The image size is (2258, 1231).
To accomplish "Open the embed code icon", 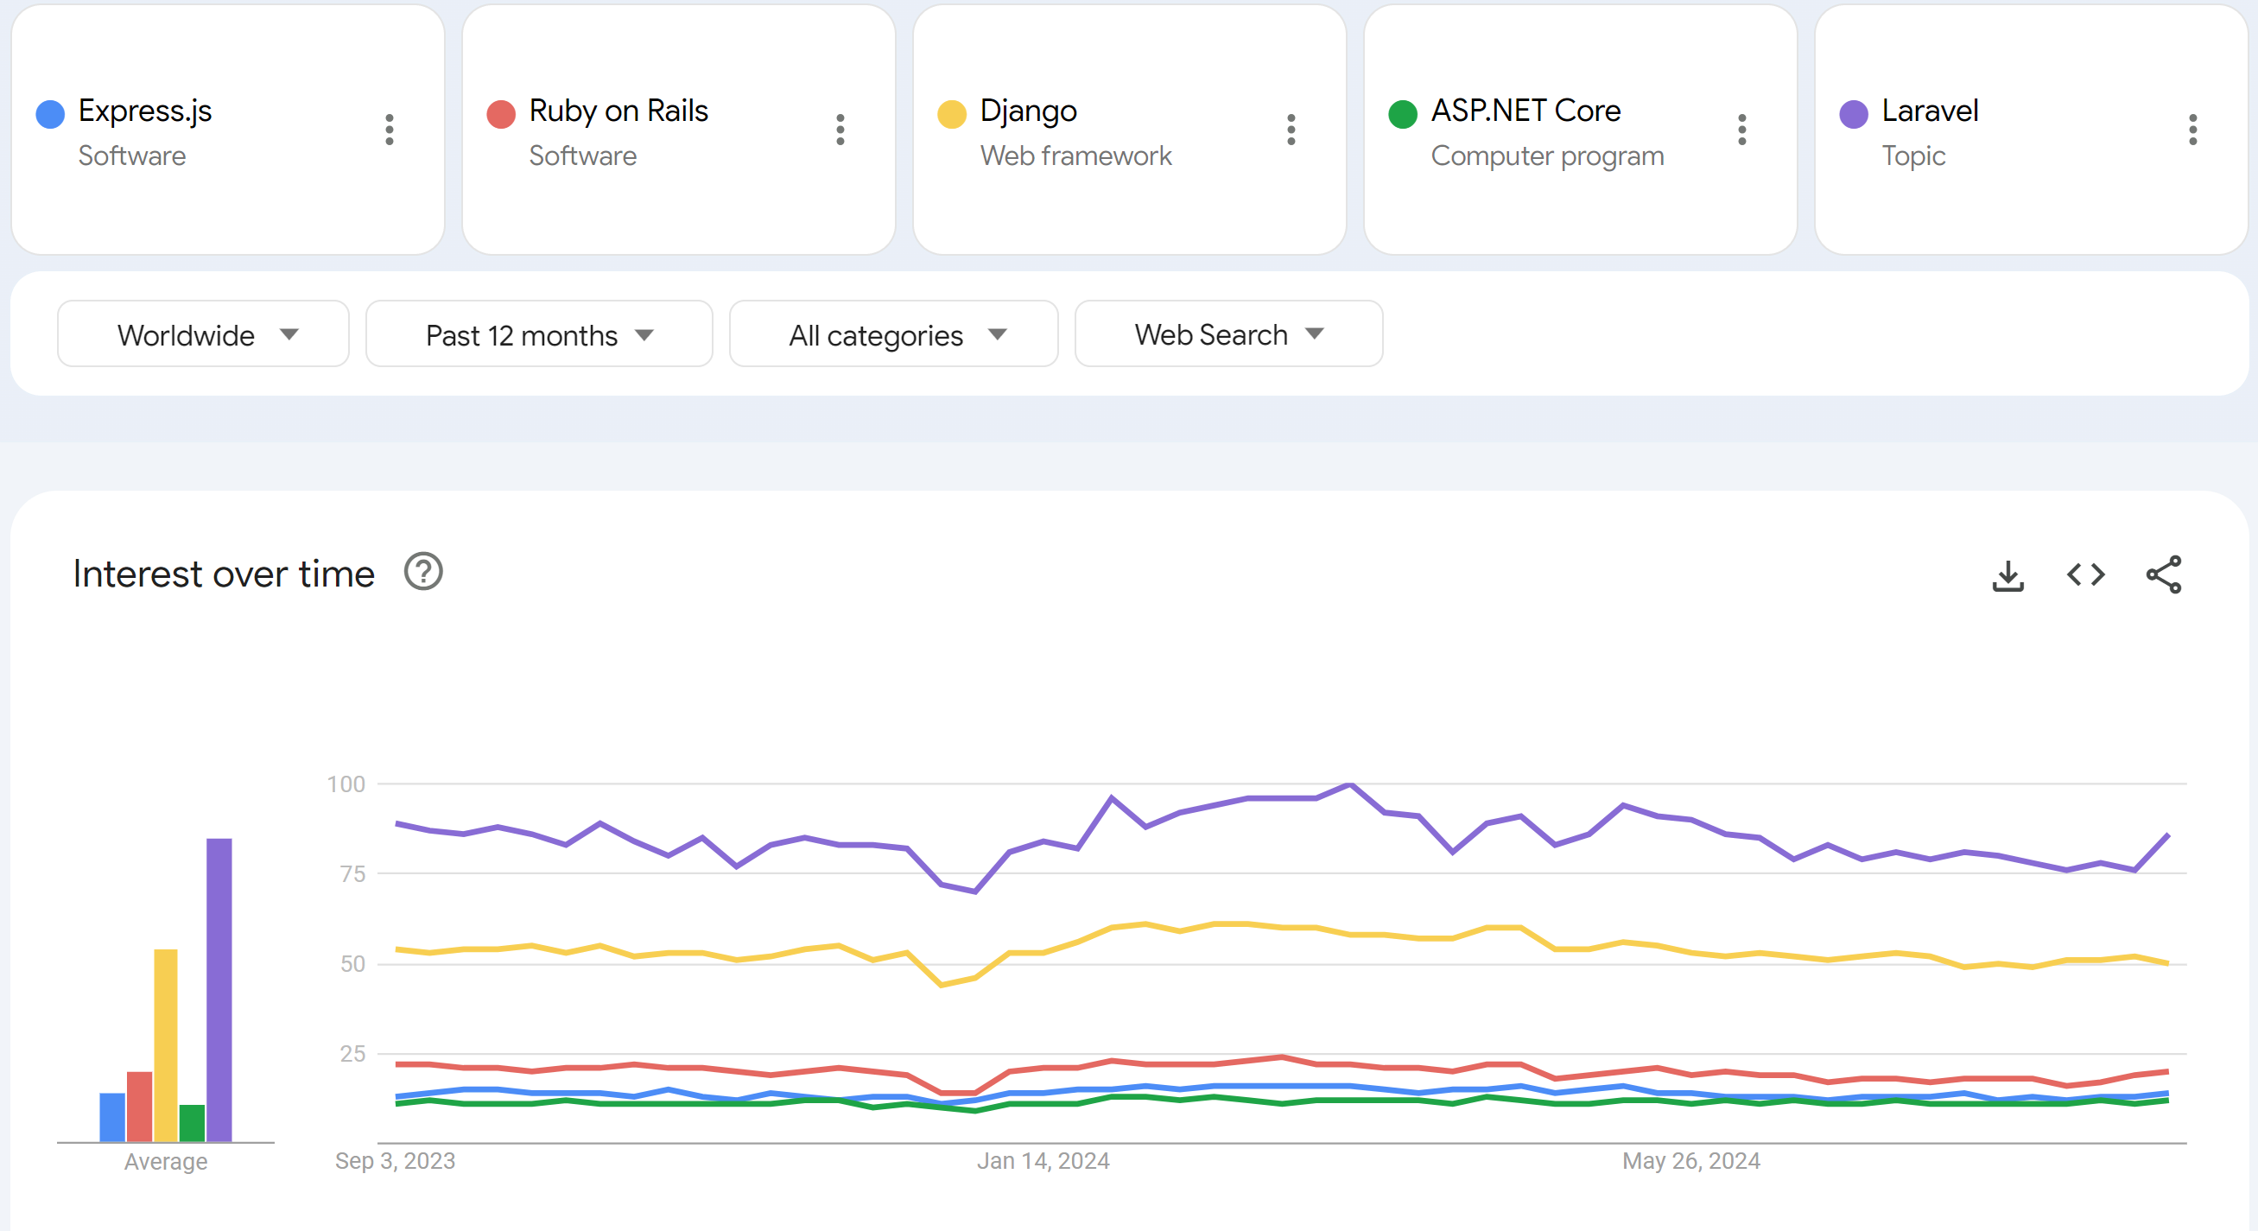I will (2085, 575).
